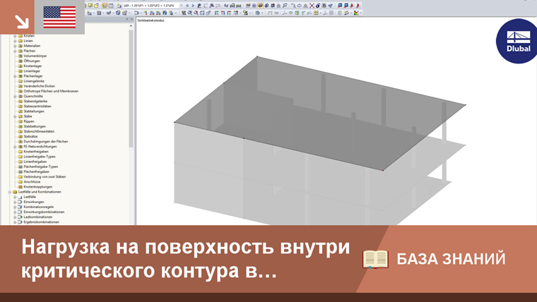Collapse Lastfälle und Kombinationen tree node
The height and width of the screenshot is (302, 537).
click(10, 192)
